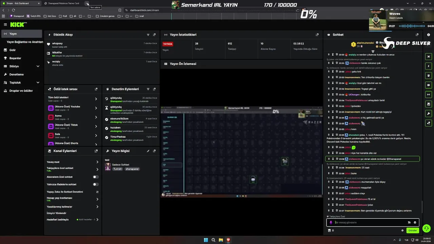This screenshot has height=244, width=434.
Task: Open Hesap yaşı kısıtlaması chevron
Action: click(x=97, y=199)
